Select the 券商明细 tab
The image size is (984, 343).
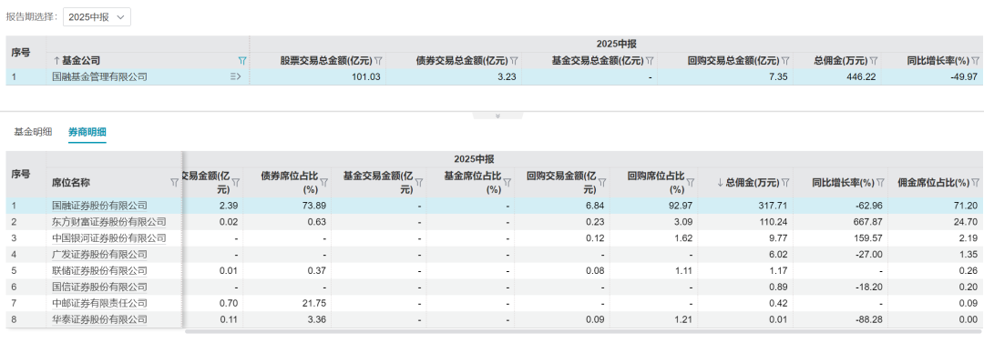[87, 132]
